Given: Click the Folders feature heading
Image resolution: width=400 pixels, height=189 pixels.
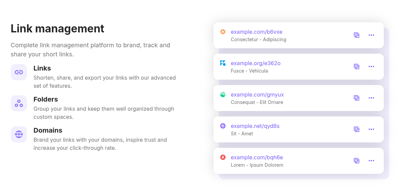Looking at the screenshot, I should (x=46, y=99).
